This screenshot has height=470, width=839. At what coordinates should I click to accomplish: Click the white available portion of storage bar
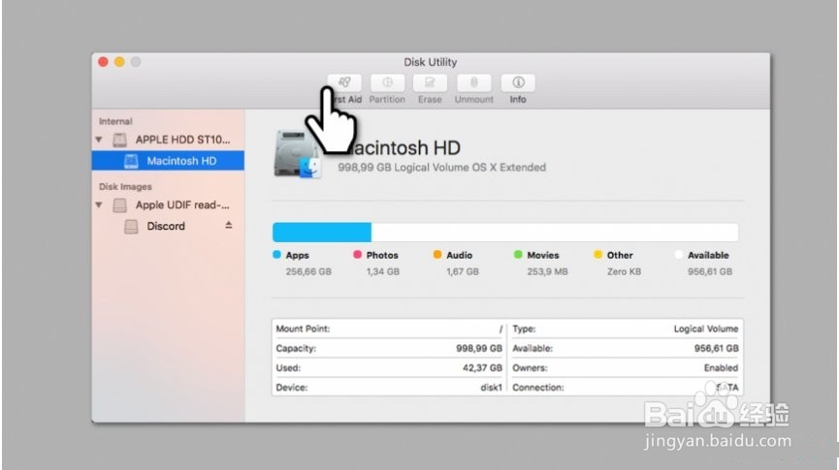point(555,233)
